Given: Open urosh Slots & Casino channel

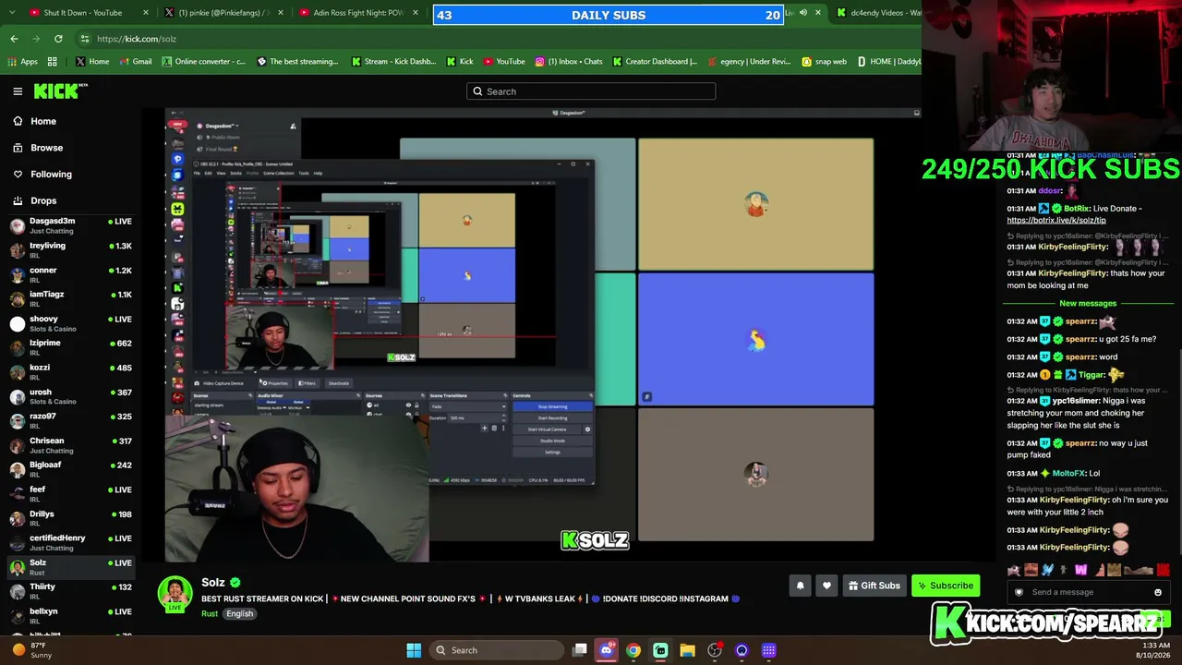Looking at the screenshot, I should (70, 396).
